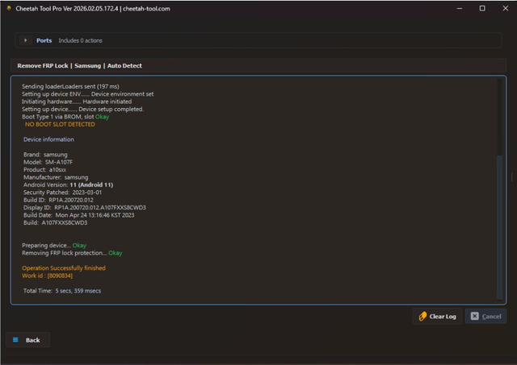
Task: Click the Clear Log button
Action: tap(437, 317)
